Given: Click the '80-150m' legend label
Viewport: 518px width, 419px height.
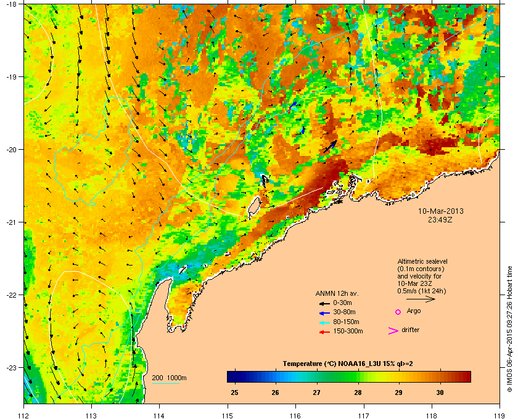Looking at the screenshot, I should [346, 322].
